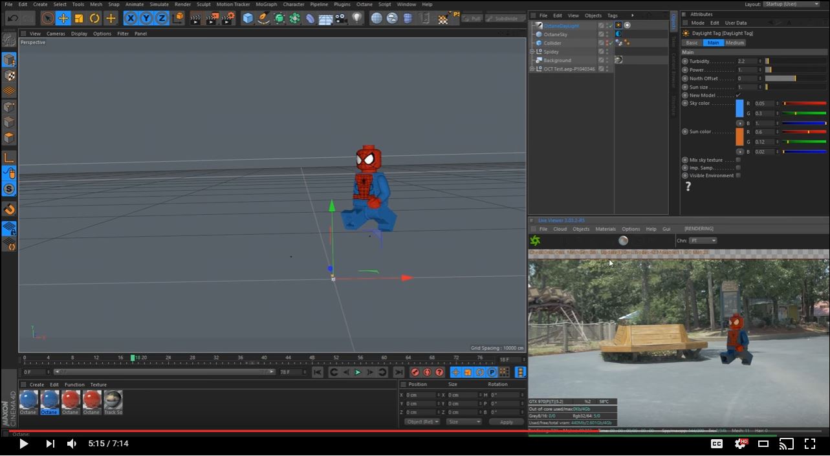Open the Object (Rel) coordinate dropdown
This screenshot has width=830, height=456.
(422, 422)
